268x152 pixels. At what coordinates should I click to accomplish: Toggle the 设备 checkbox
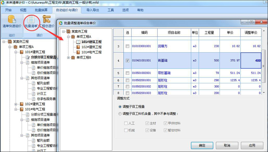click(x=147, y=130)
